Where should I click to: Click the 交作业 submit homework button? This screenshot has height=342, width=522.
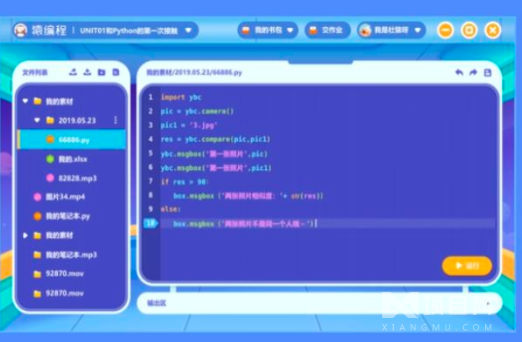[x=327, y=30]
